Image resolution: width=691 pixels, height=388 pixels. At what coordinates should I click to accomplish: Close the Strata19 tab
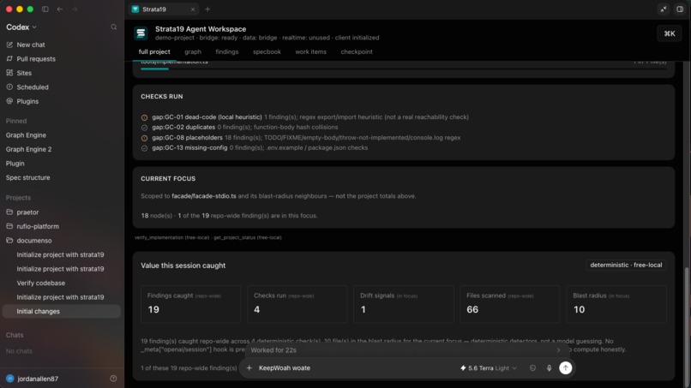193,9
